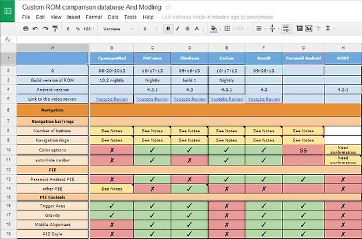Format as currency with pound button
The height and width of the screenshot is (239, 362).
tap(68, 29)
